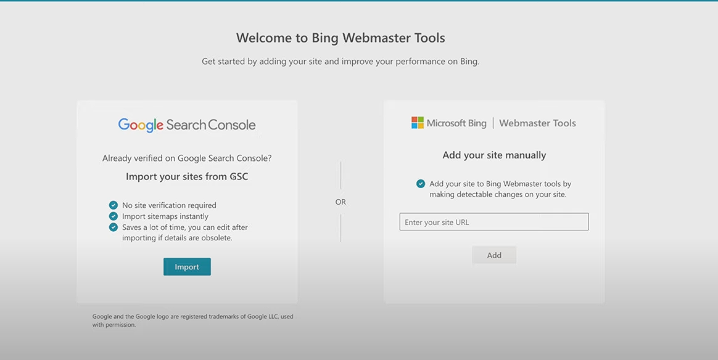This screenshot has width=718, height=360.
Task: Focus the Enter your site URL field
Action: (x=494, y=222)
